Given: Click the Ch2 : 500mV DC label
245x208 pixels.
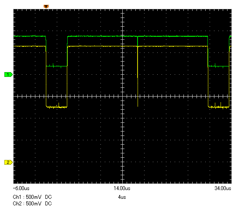Looking at the screenshot, I should point(32,204).
